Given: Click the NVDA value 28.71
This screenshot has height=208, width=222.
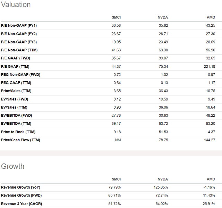Looking at the screenshot, I should click(163, 34).
